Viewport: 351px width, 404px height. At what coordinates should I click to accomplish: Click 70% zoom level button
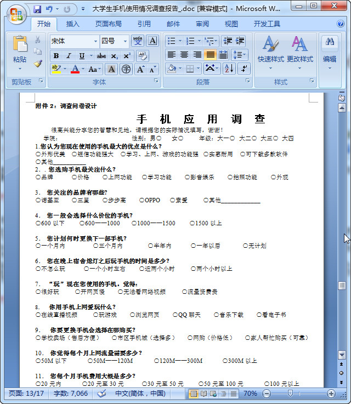[x=250, y=394]
